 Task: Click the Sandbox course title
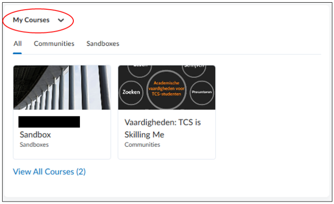[35, 135]
